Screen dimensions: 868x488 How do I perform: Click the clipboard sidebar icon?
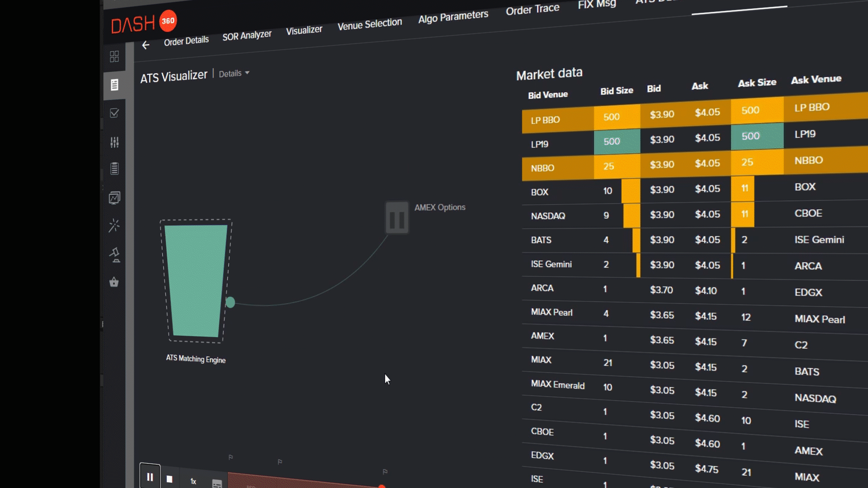coord(114,169)
